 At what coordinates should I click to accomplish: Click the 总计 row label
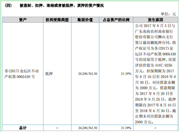click(x=23, y=128)
